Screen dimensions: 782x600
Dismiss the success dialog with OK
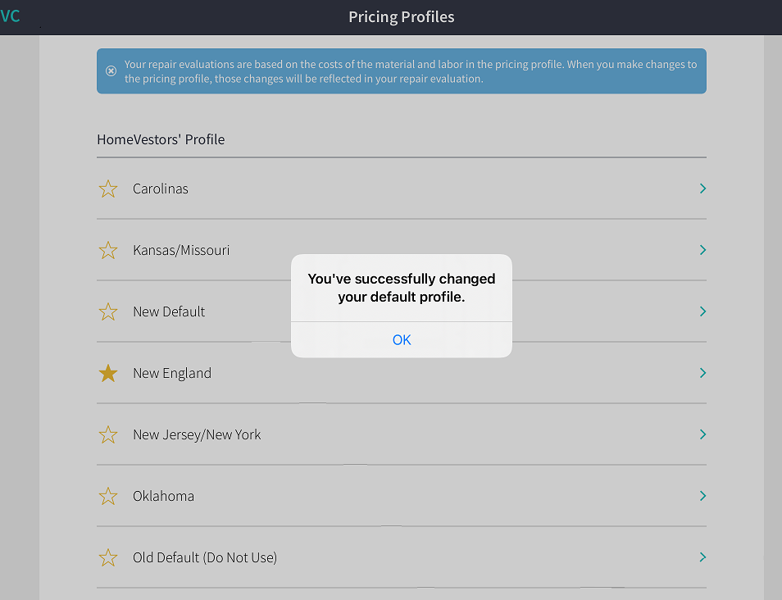coord(402,339)
